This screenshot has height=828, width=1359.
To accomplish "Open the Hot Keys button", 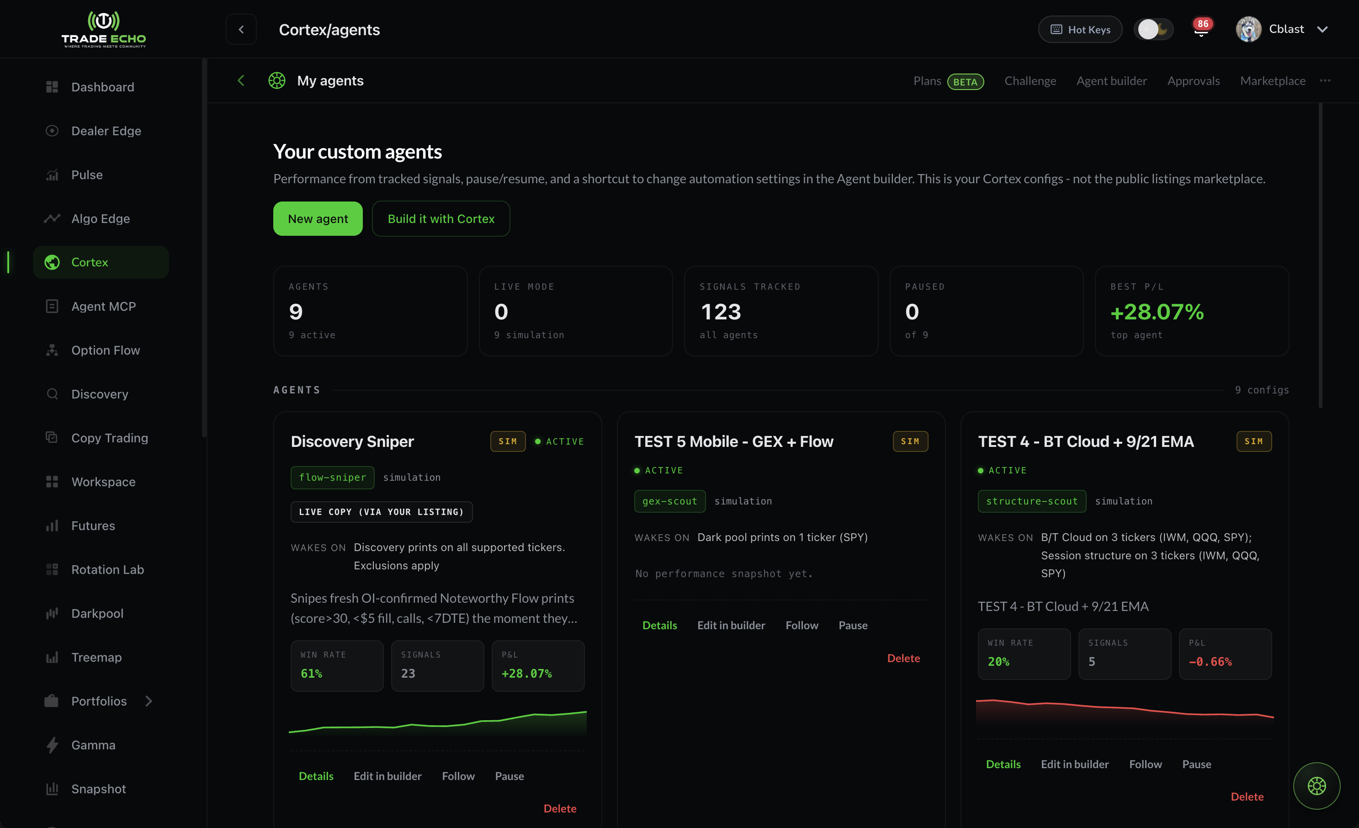I will click(1080, 29).
